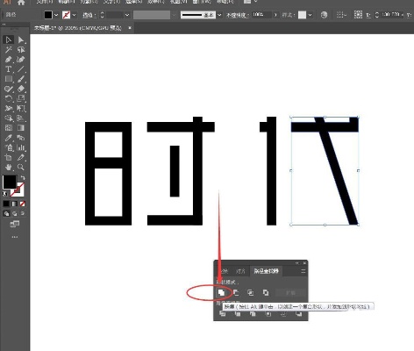This screenshot has height=351, width=414.
Task: Select the Gradient tool
Action: click(21, 128)
